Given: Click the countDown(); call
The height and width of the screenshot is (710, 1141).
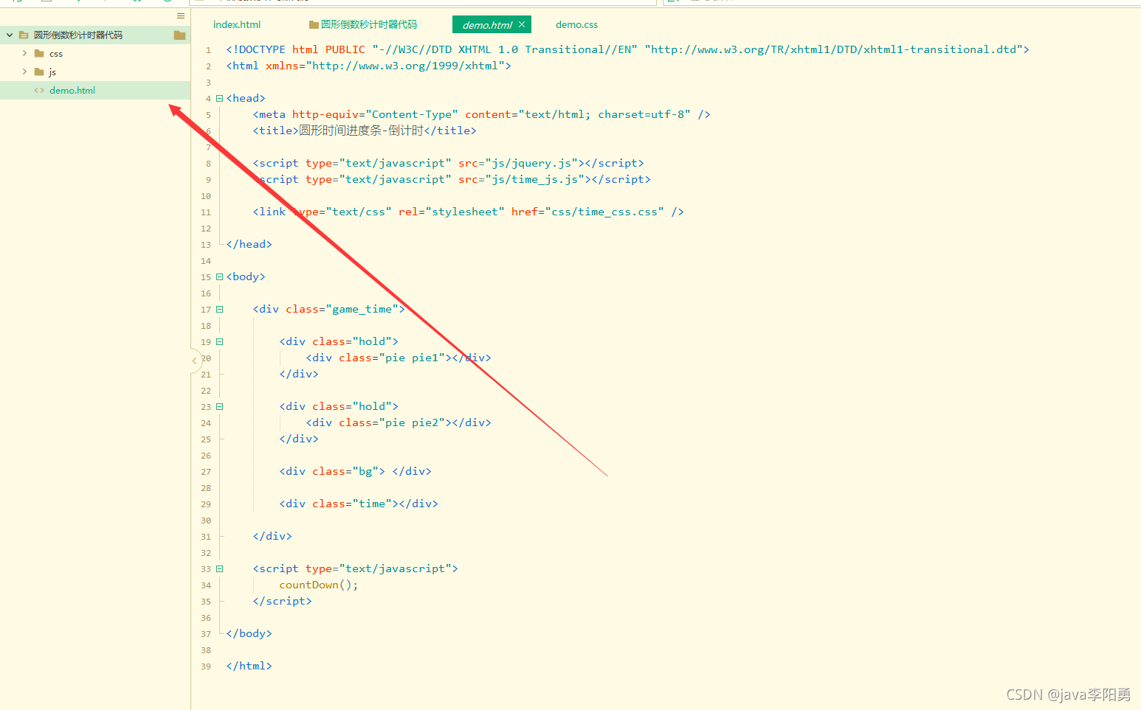Looking at the screenshot, I should click(x=319, y=585).
